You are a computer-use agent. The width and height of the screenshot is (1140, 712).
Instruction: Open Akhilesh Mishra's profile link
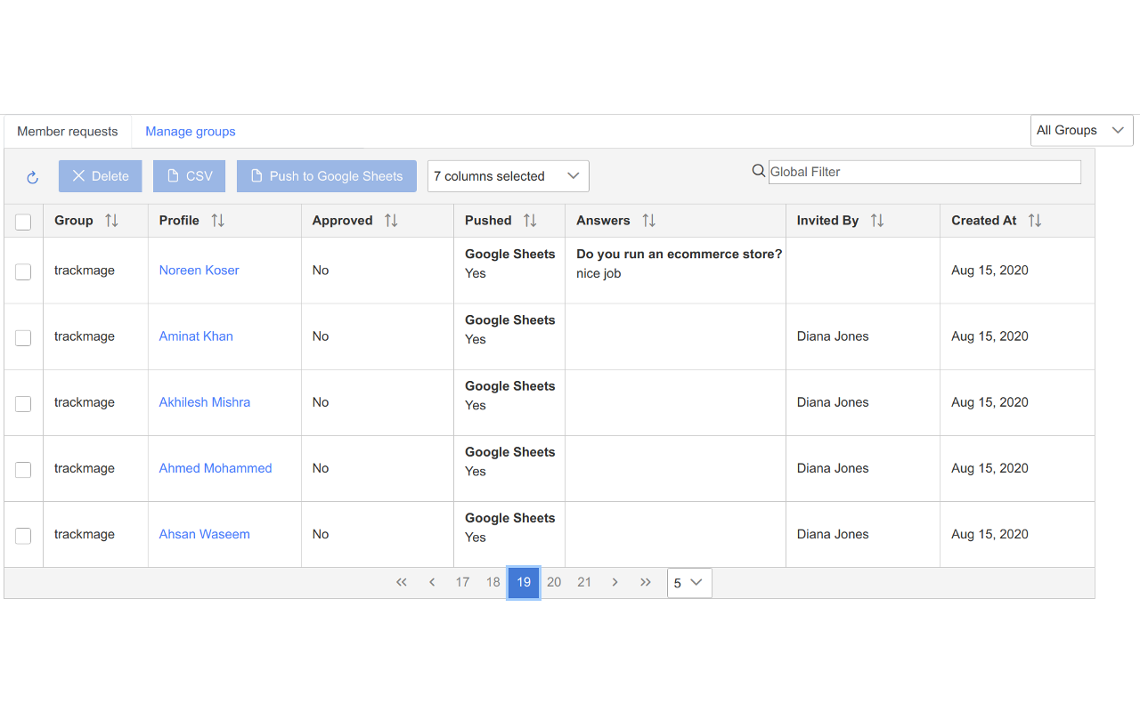click(205, 402)
